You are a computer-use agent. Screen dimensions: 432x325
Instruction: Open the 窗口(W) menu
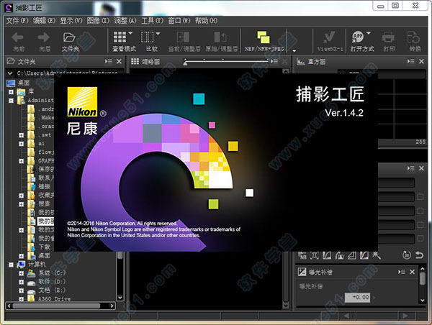[x=179, y=21]
